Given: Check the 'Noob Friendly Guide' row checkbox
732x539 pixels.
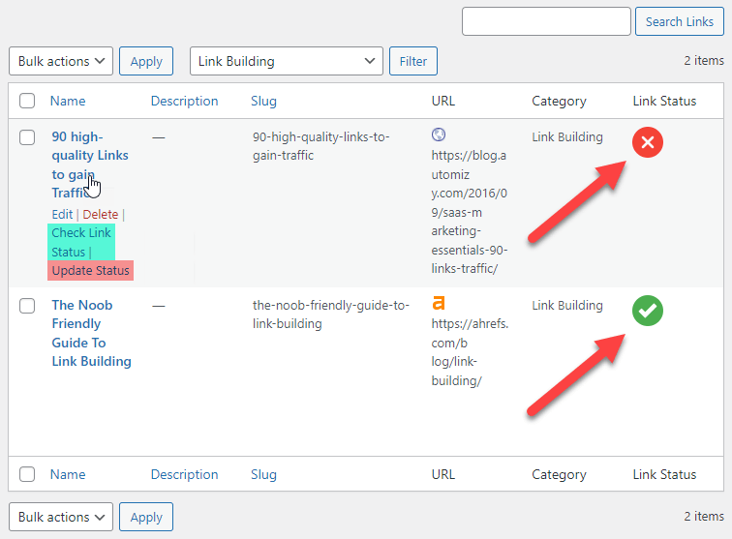Looking at the screenshot, I should [x=27, y=306].
